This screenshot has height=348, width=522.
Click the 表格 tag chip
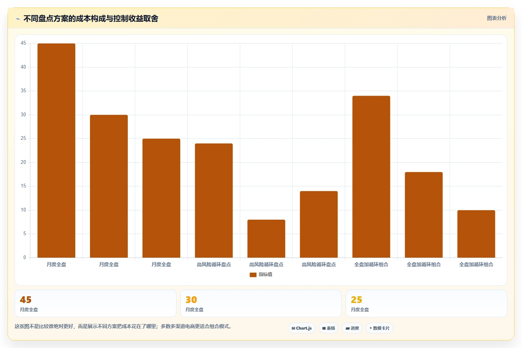[329, 328]
